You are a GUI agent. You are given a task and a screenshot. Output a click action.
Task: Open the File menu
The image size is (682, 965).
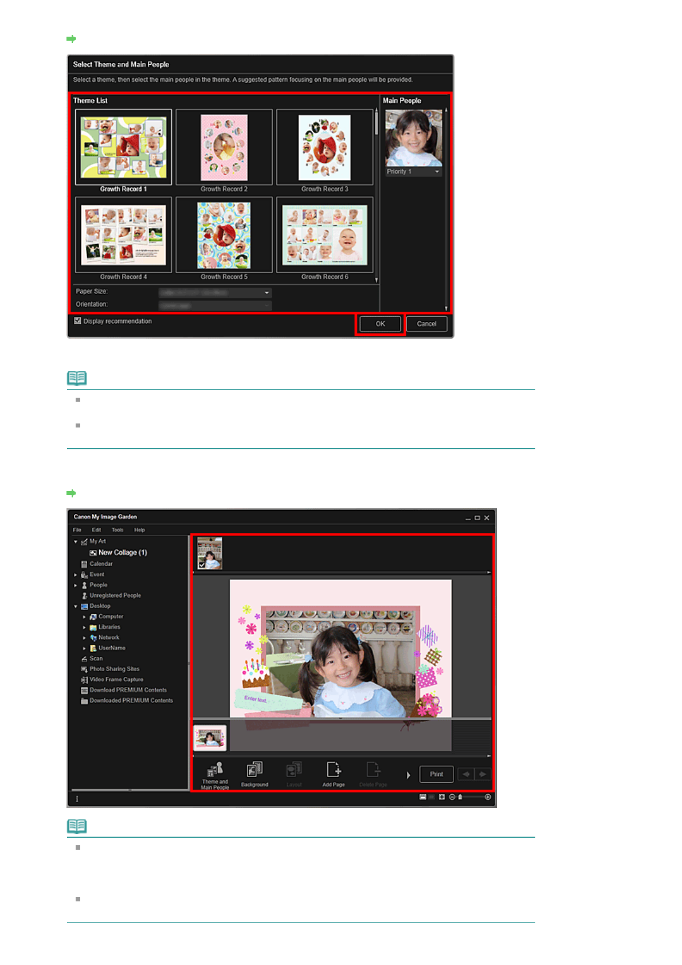coord(77,530)
